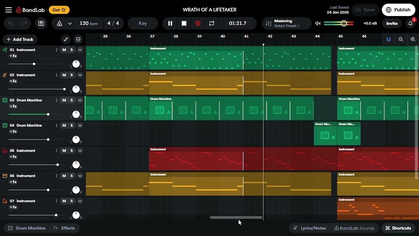Add Fx to track 02
419x236 pixels.
point(13,81)
